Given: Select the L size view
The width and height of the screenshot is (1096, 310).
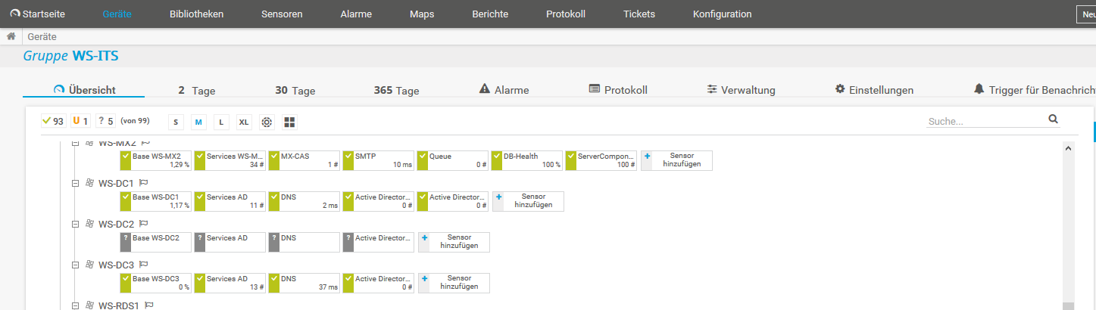Looking at the screenshot, I should [221, 122].
